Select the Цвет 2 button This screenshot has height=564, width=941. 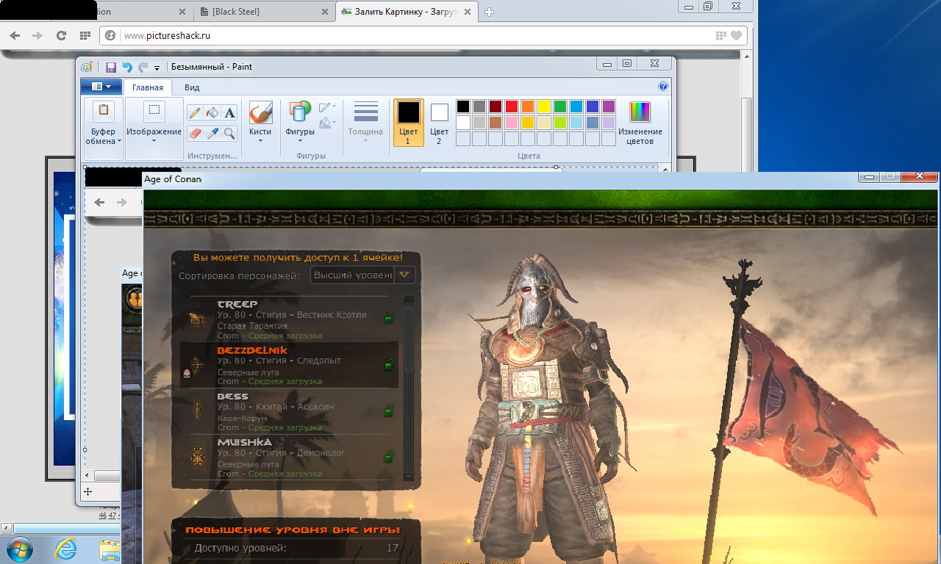(439, 122)
